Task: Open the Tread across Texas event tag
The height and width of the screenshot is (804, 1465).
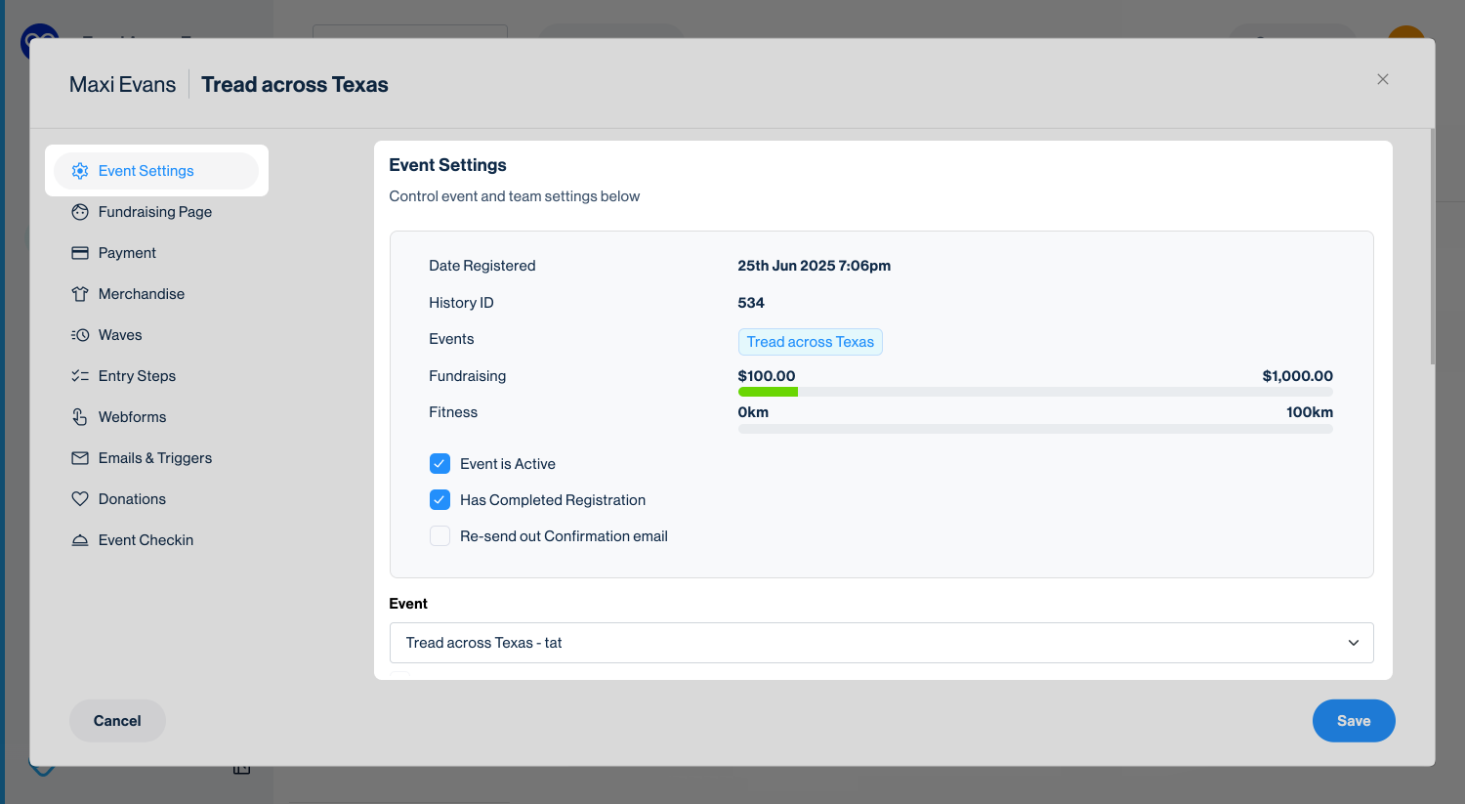Action: click(810, 342)
